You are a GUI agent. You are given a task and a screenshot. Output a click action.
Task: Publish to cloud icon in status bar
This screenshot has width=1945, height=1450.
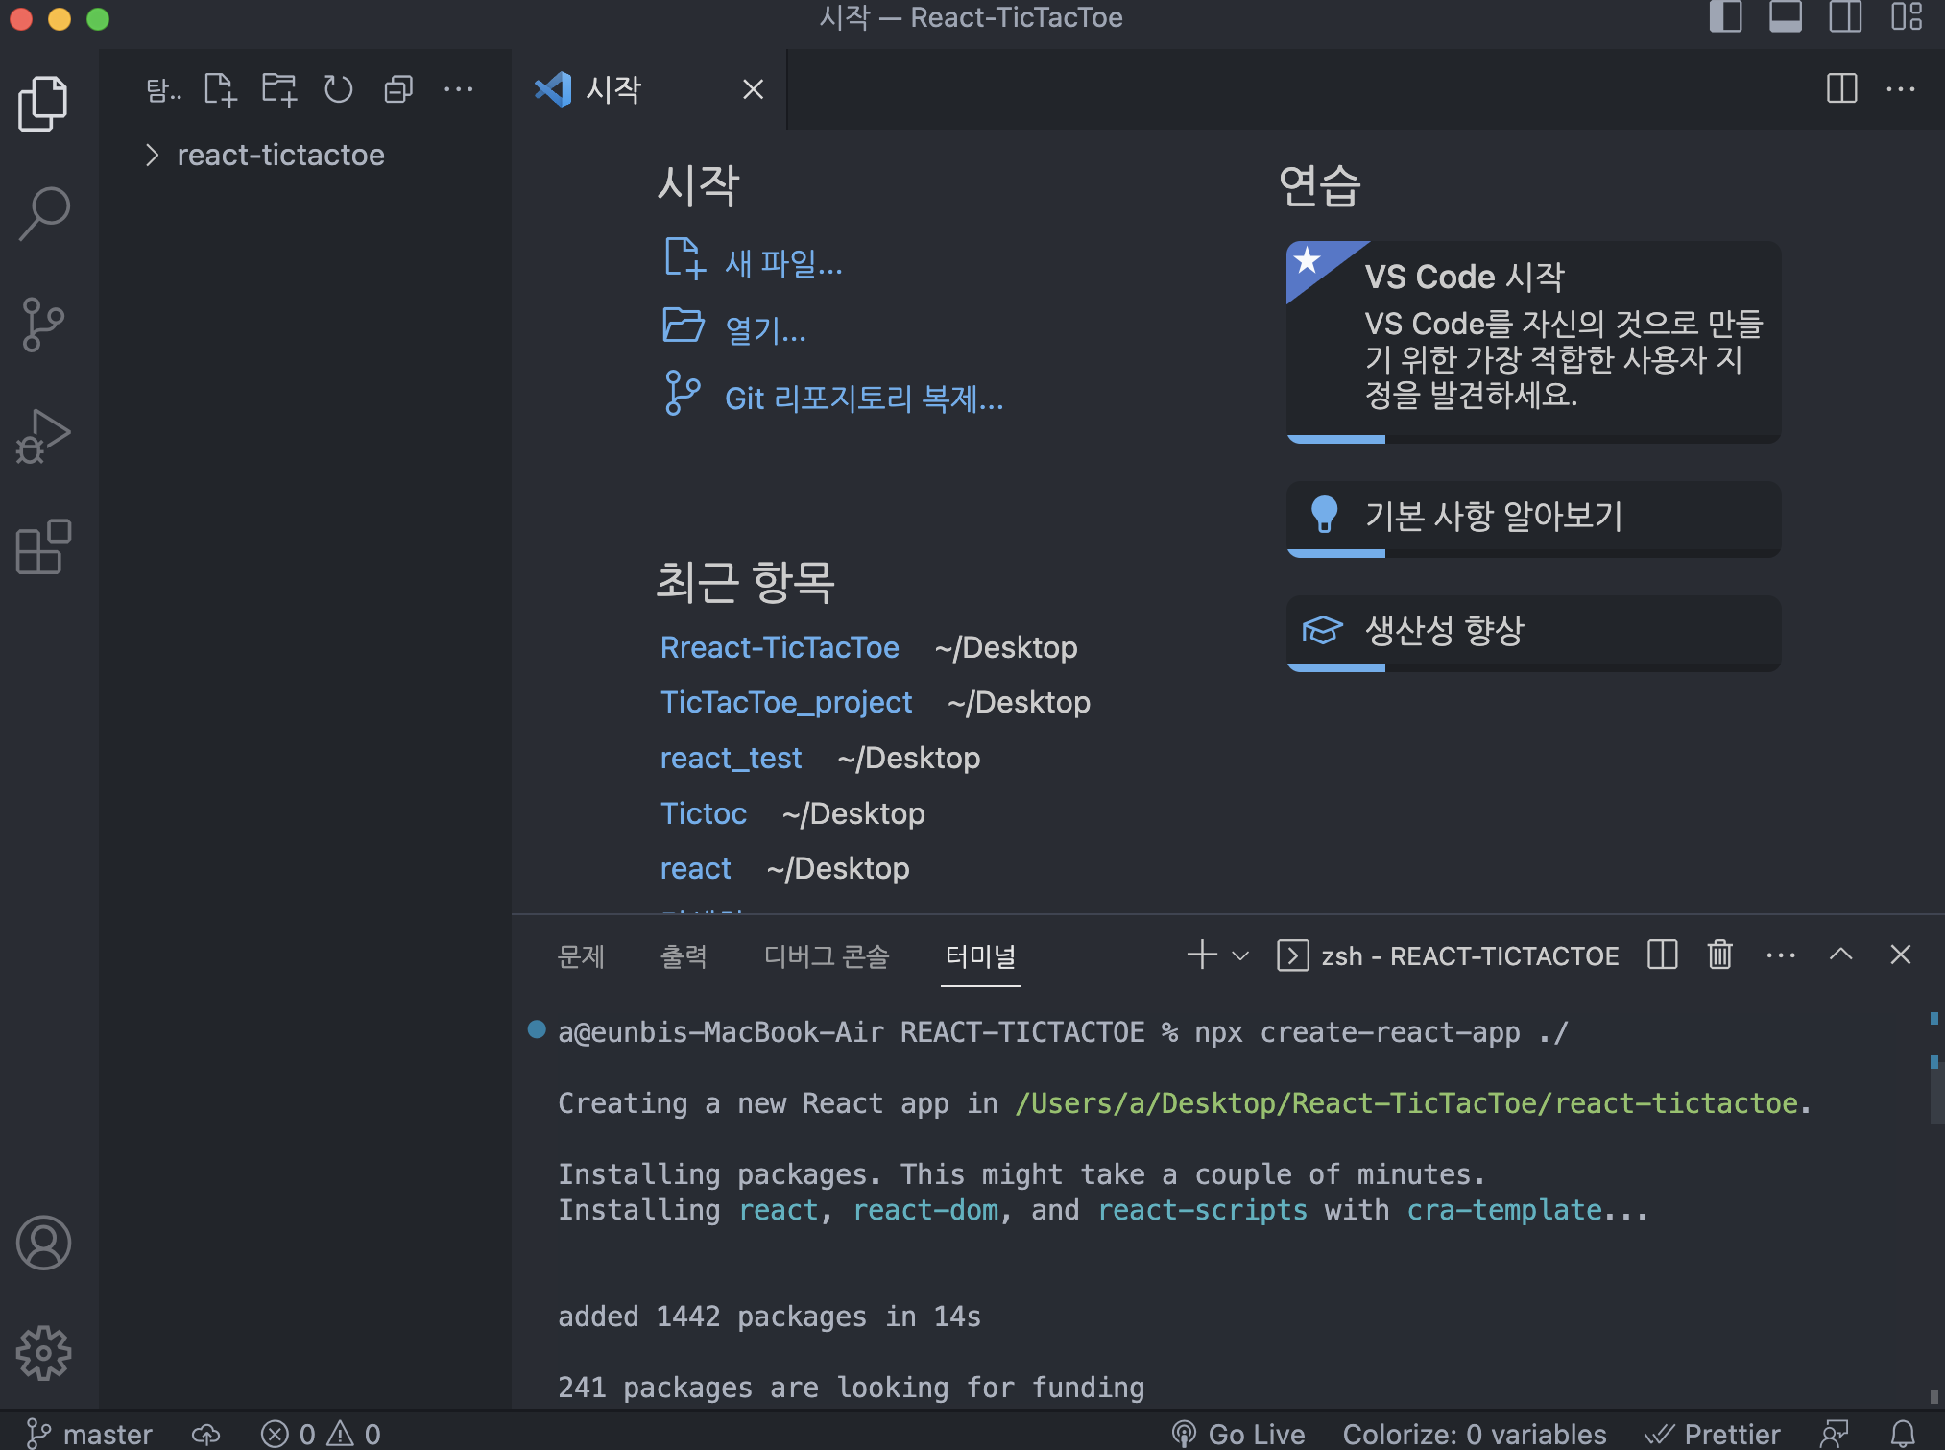click(205, 1435)
